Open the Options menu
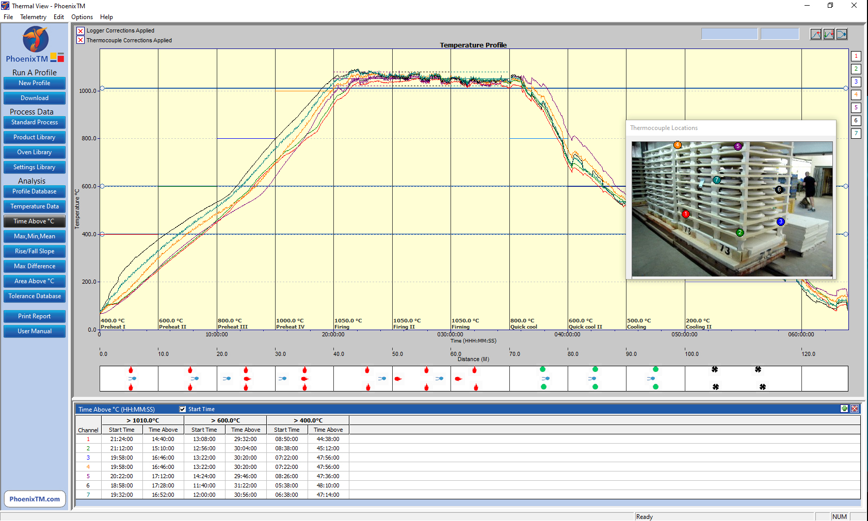The width and height of the screenshot is (868, 521). click(x=82, y=17)
